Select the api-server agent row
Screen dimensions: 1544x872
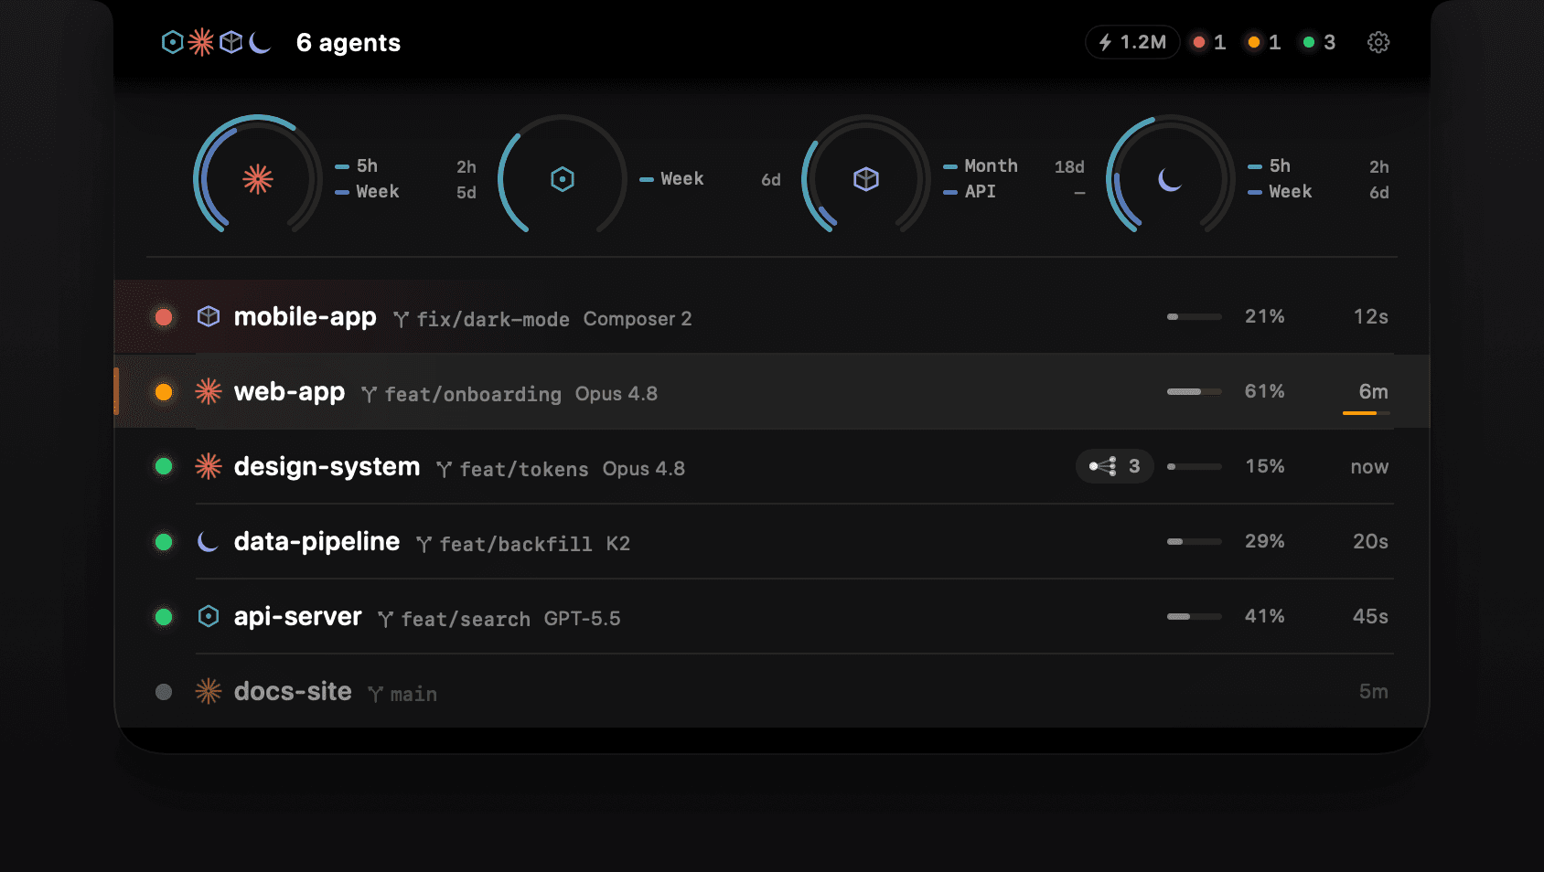click(772, 617)
